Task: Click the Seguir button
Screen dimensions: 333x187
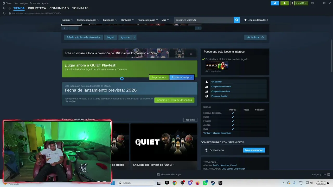Action: tap(111, 37)
